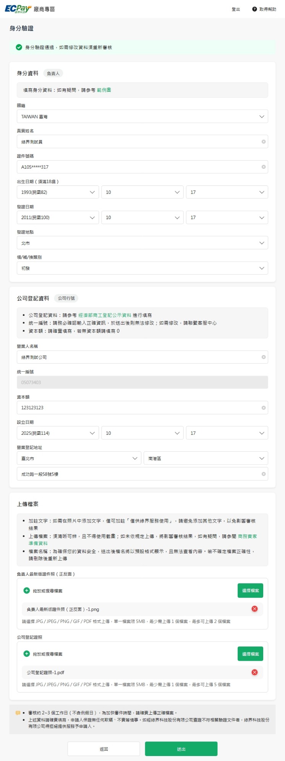285x761 pixels.
Task: Click the 登出 logout link
Action: coord(236,9)
